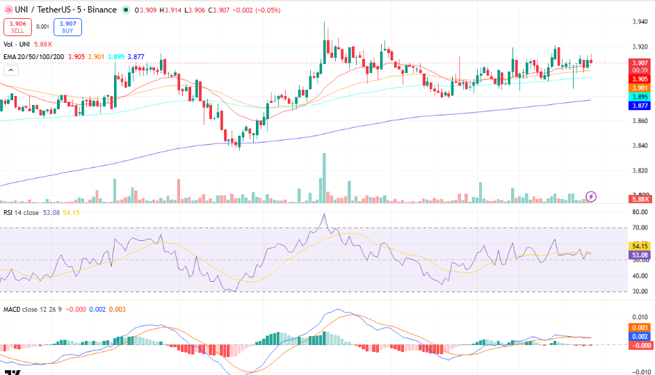655x375 pixels.
Task: Click the O3.909 open price value
Action: 145,10
